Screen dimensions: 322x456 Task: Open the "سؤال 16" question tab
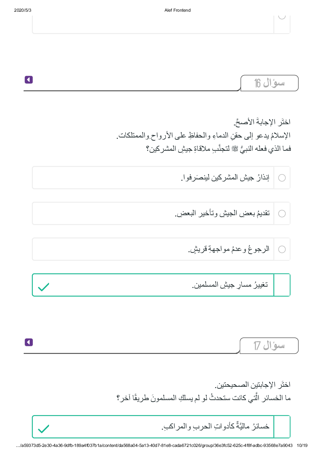click(x=269, y=83)
